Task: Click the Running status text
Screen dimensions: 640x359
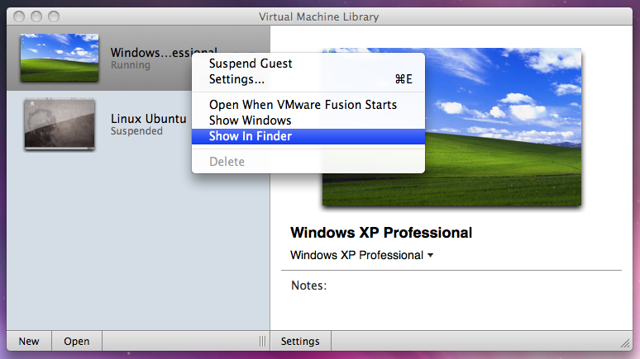Action: coord(131,65)
